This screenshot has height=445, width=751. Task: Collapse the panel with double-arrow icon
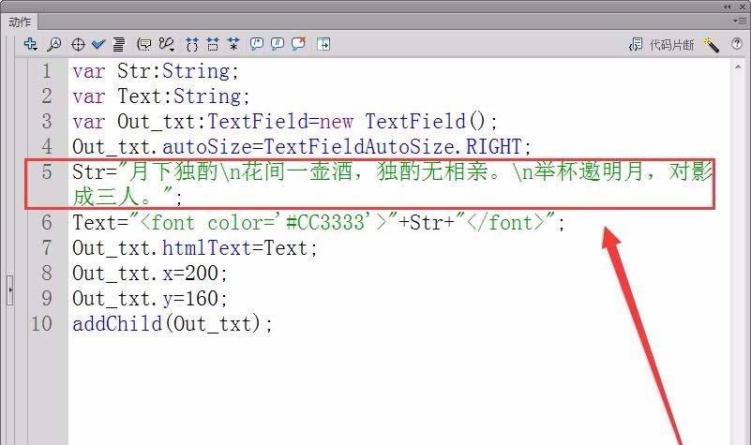pos(728,7)
